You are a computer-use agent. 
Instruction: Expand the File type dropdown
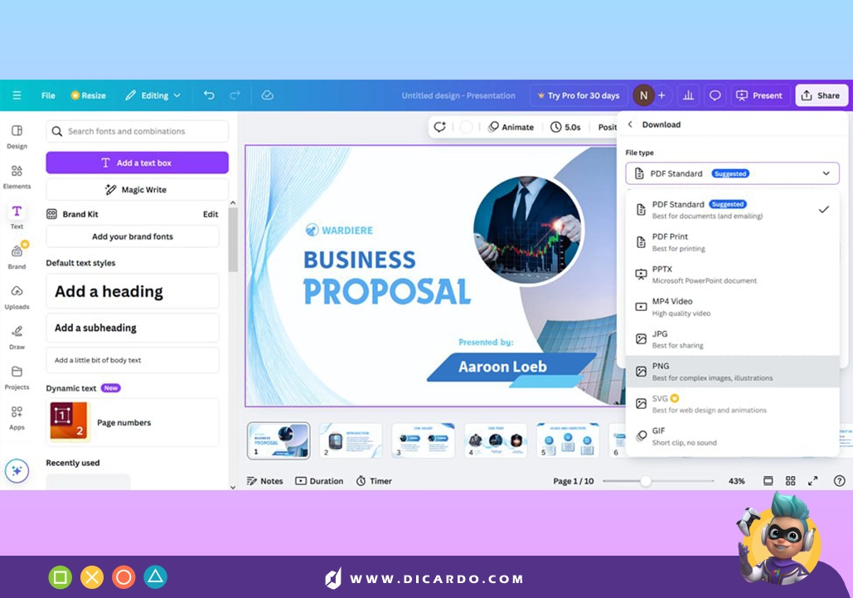point(732,173)
